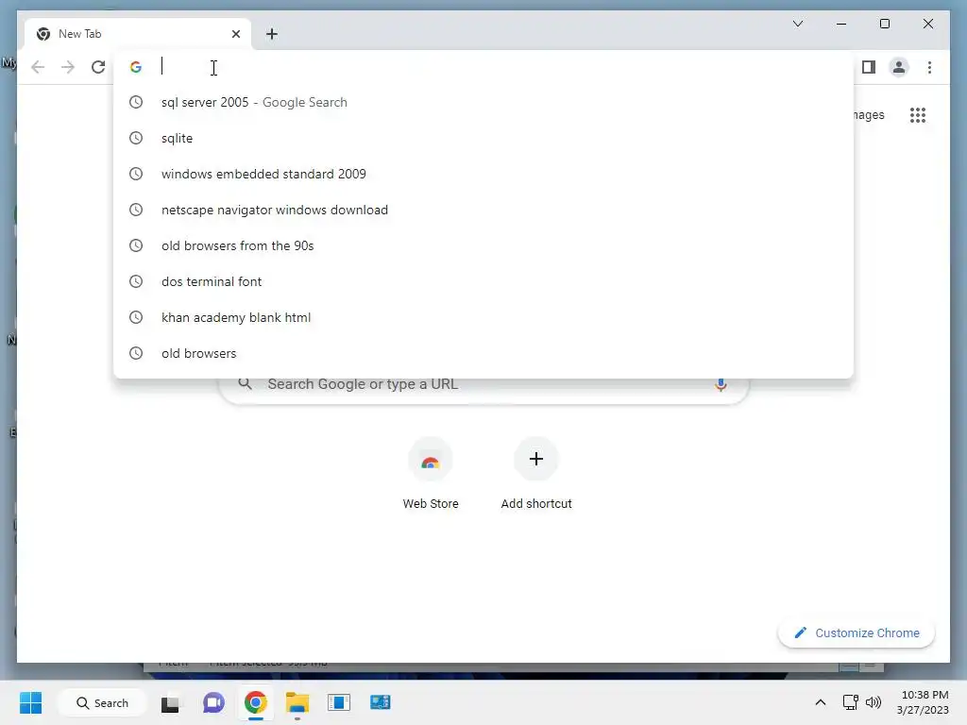This screenshot has height=725, width=967.
Task: Click the Google logo in the address bar
Action: click(136, 67)
